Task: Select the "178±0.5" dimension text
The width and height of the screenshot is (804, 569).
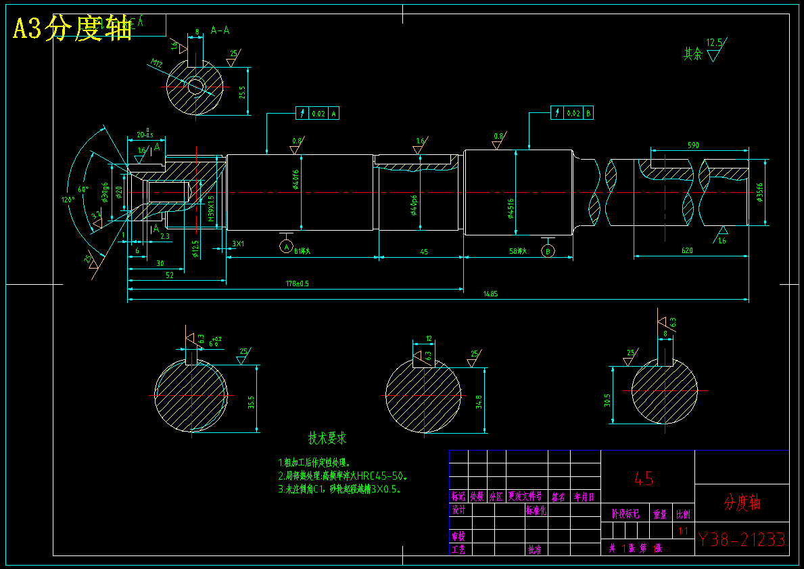Action: pyautogui.click(x=298, y=283)
